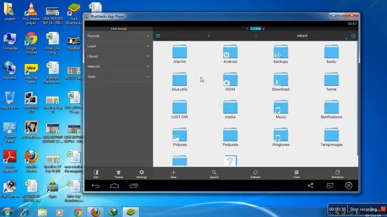Select the sdcard path segment
This screenshot has width=387, height=217.
pos(302,36)
